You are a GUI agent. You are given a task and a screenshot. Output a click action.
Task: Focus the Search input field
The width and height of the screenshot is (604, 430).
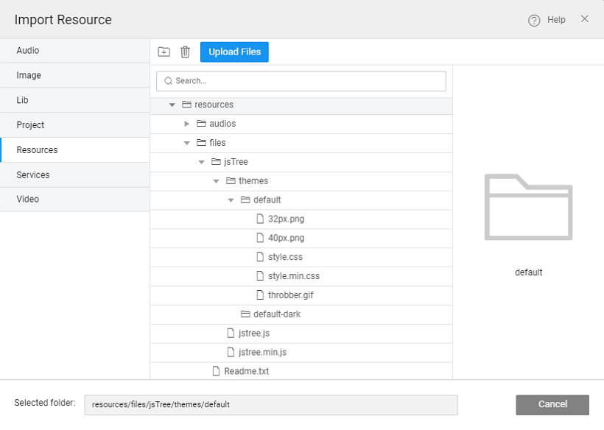(302, 81)
